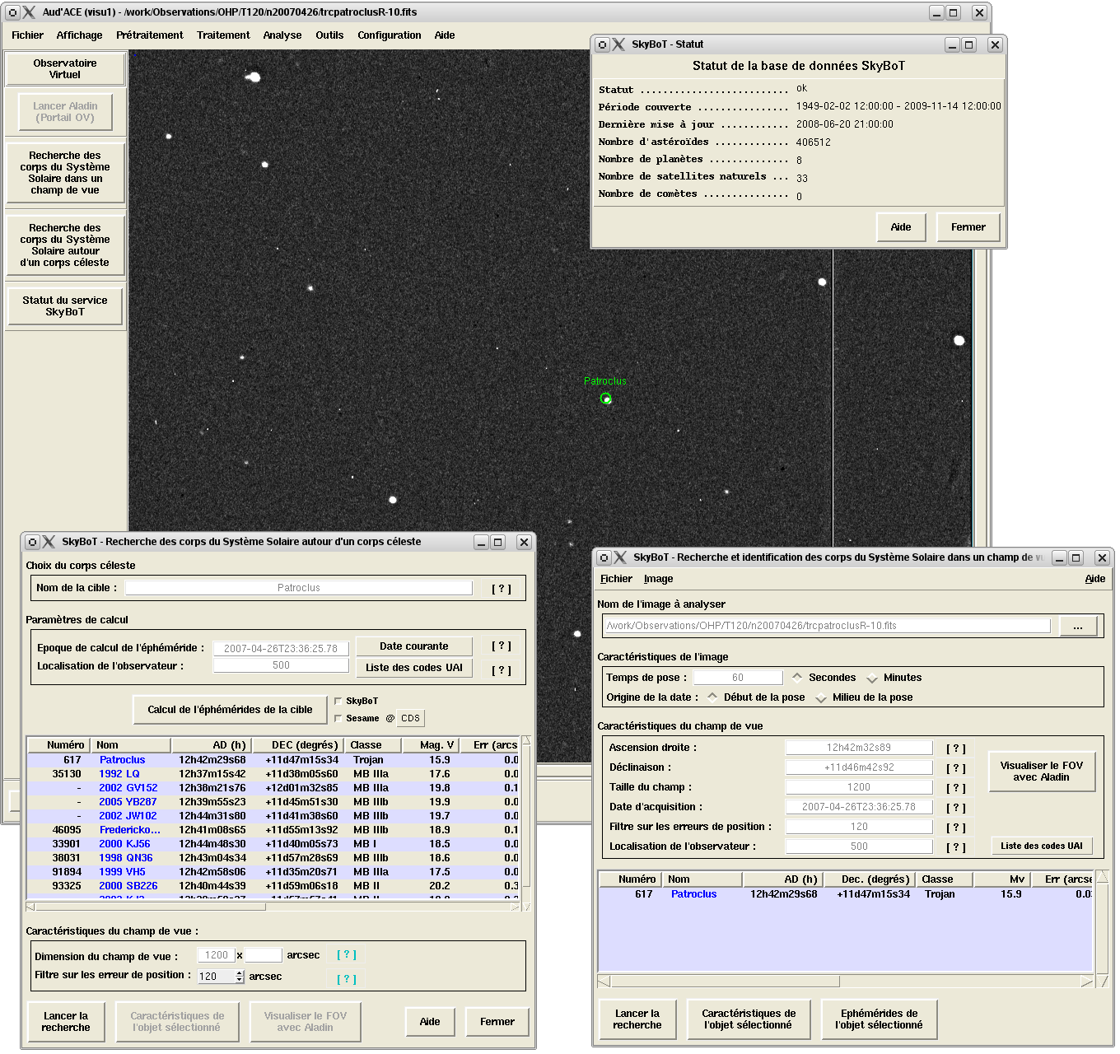Viewport: 1120px width, 1054px height.
Task: Open the Configuration menu in Aud'ACE
Action: coord(389,35)
